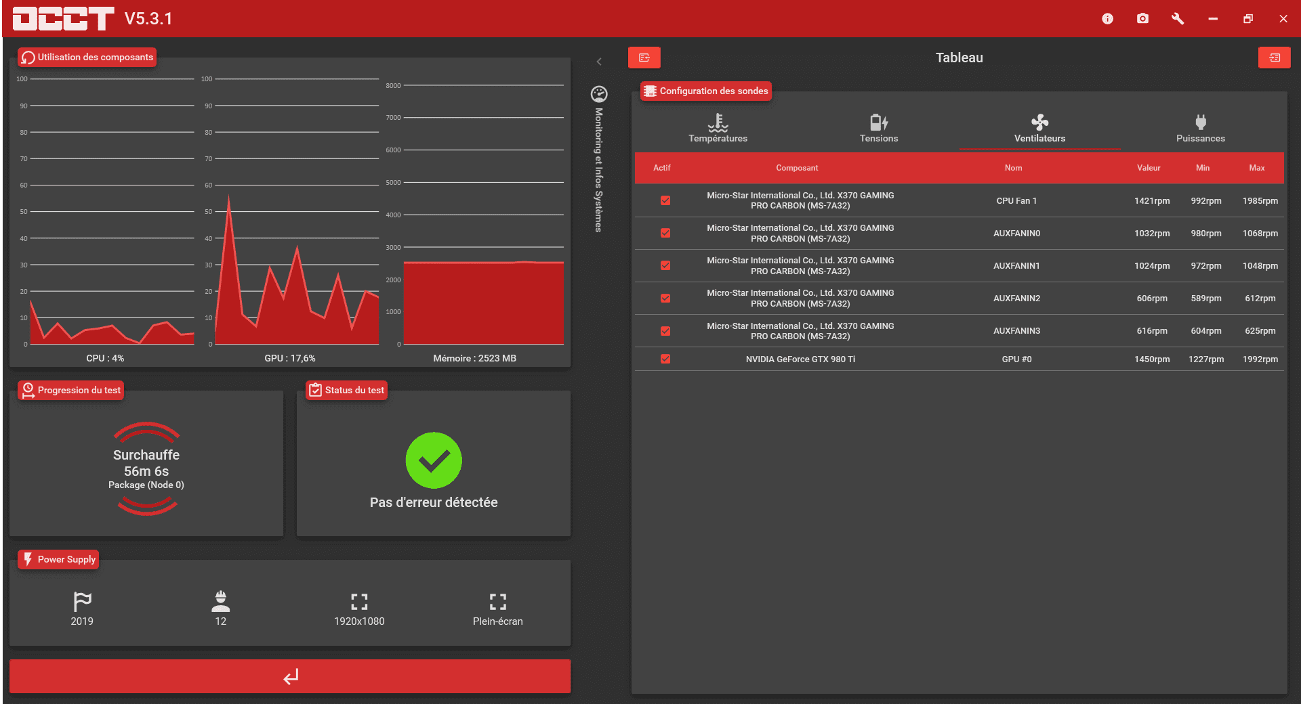This screenshot has width=1301, height=704.
Task: Click the 12 threads worker option
Action: click(x=221, y=609)
